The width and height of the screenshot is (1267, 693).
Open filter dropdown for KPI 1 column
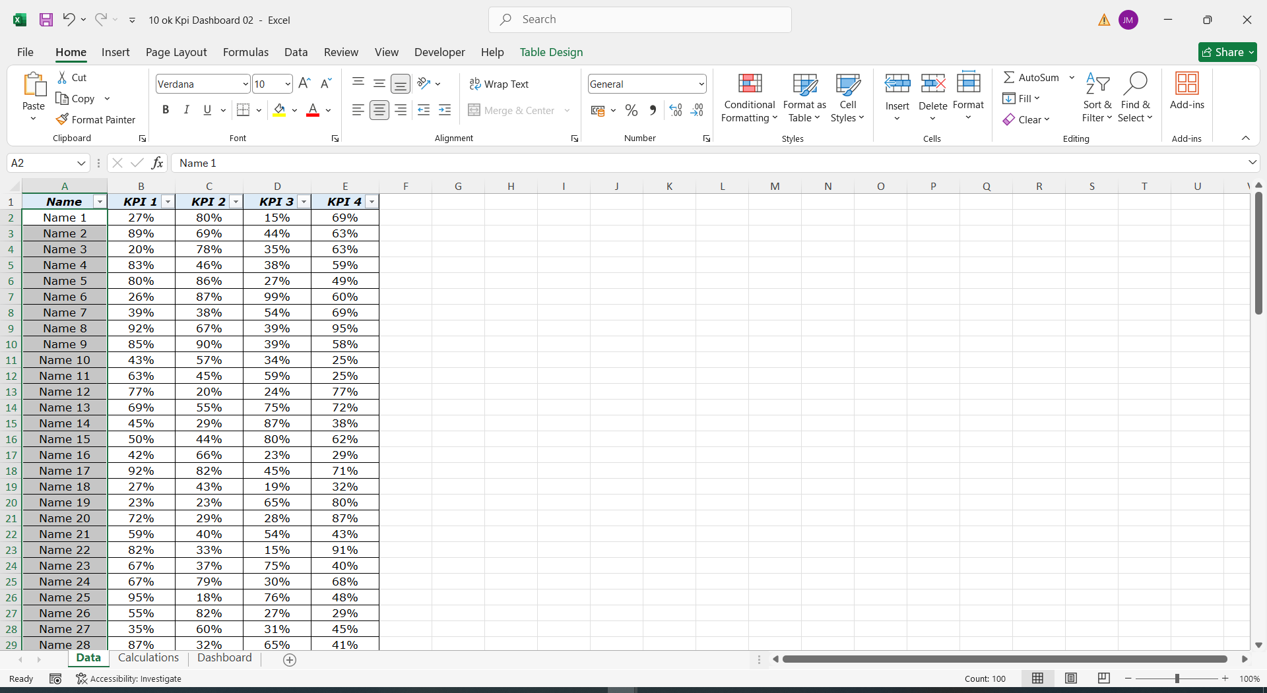[x=168, y=202]
